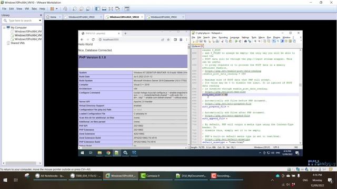Screen dimensions: 337x189
Task: Click the Notepad++ Paste icon
Action: click(x=231, y=41)
